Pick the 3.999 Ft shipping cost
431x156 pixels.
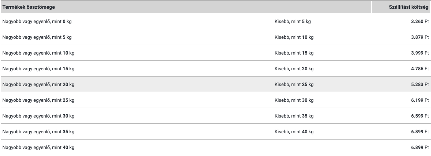pyautogui.click(x=420, y=53)
